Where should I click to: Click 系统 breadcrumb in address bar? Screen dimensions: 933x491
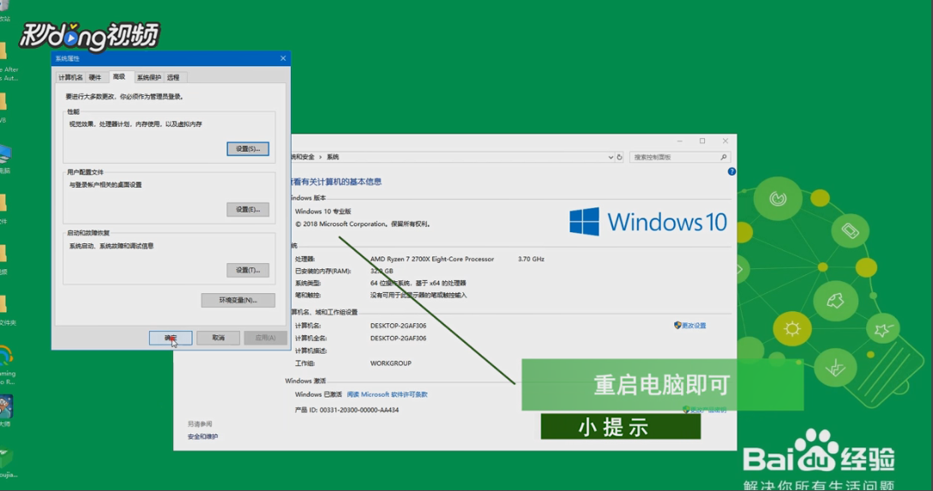click(x=333, y=157)
